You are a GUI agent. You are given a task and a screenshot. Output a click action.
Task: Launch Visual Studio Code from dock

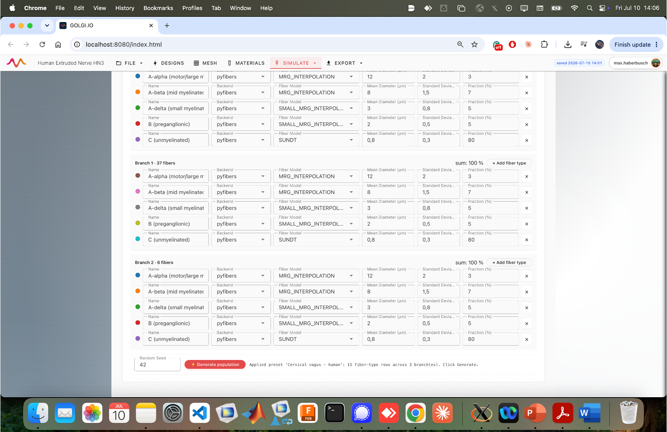(200, 413)
